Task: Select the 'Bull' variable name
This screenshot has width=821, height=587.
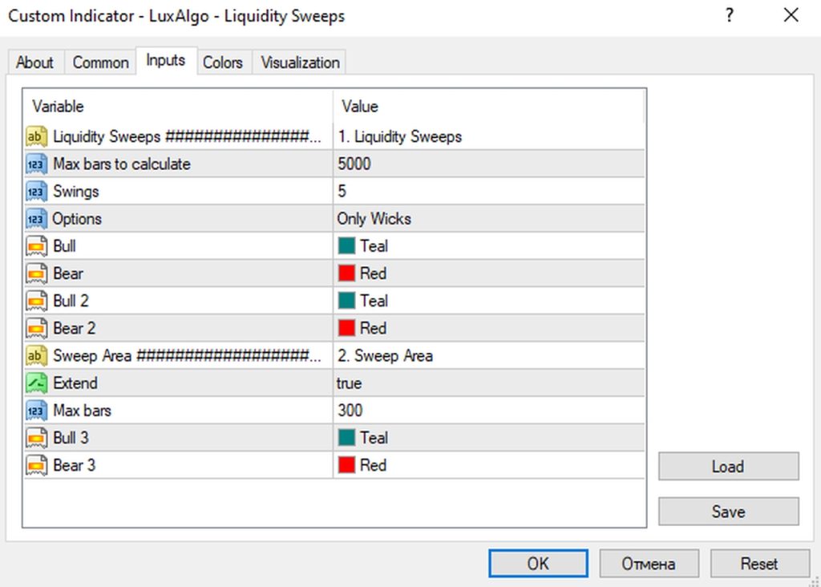Action: [64, 246]
